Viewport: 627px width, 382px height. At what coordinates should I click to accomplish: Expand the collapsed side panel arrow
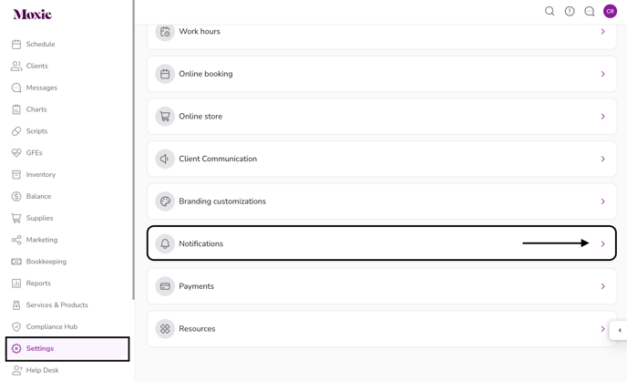pos(620,330)
